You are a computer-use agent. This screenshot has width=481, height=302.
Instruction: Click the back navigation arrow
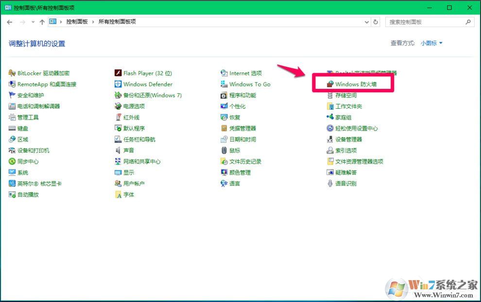pos(10,22)
